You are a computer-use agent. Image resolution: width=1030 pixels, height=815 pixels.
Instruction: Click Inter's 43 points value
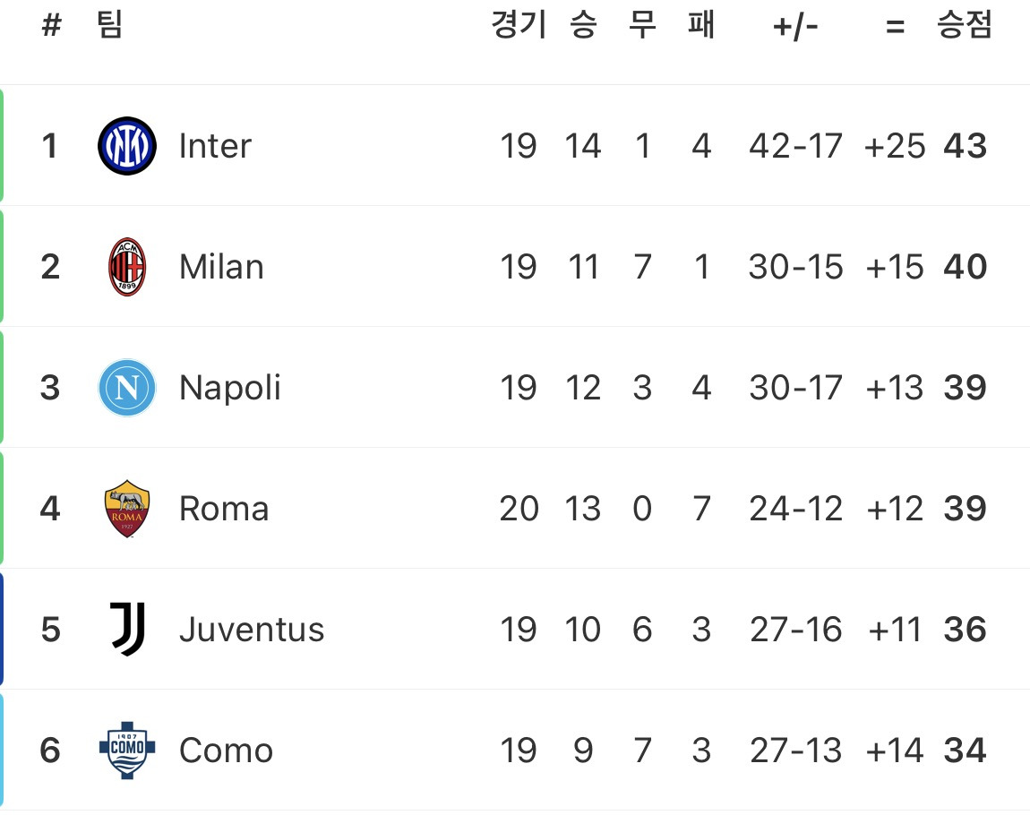pyautogui.click(x=965, y=146)
